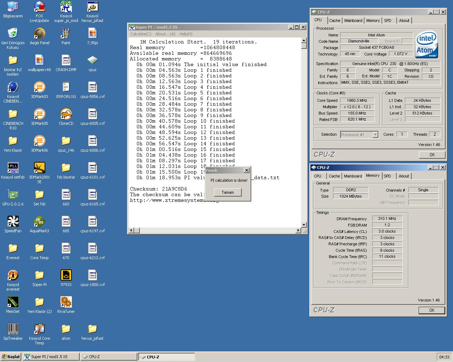The image size is (453, 362).
Task: Click Super PI horizontal scrollbar right arrow
Action: click(298, 230)
